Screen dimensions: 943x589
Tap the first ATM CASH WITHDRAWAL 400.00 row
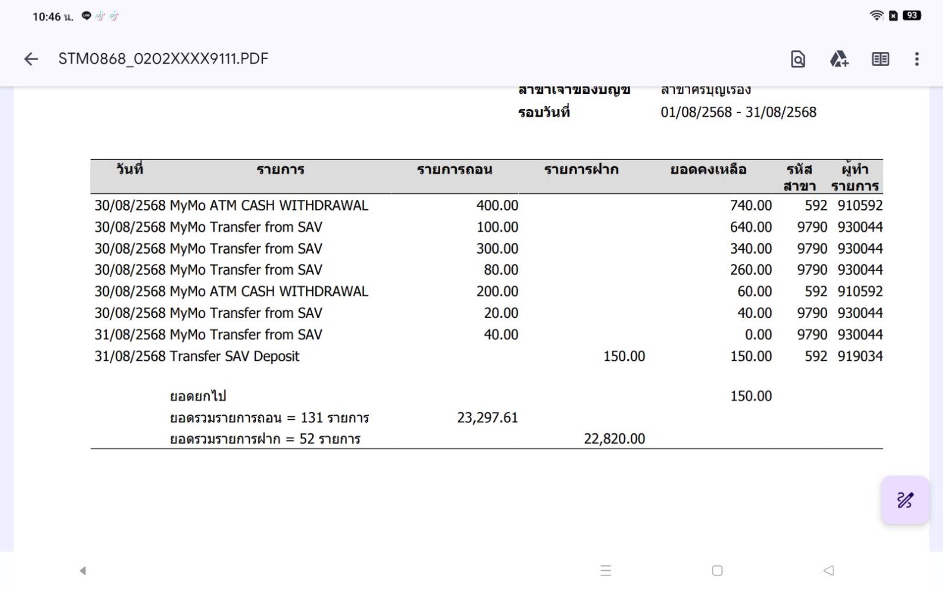coord(269,205)
